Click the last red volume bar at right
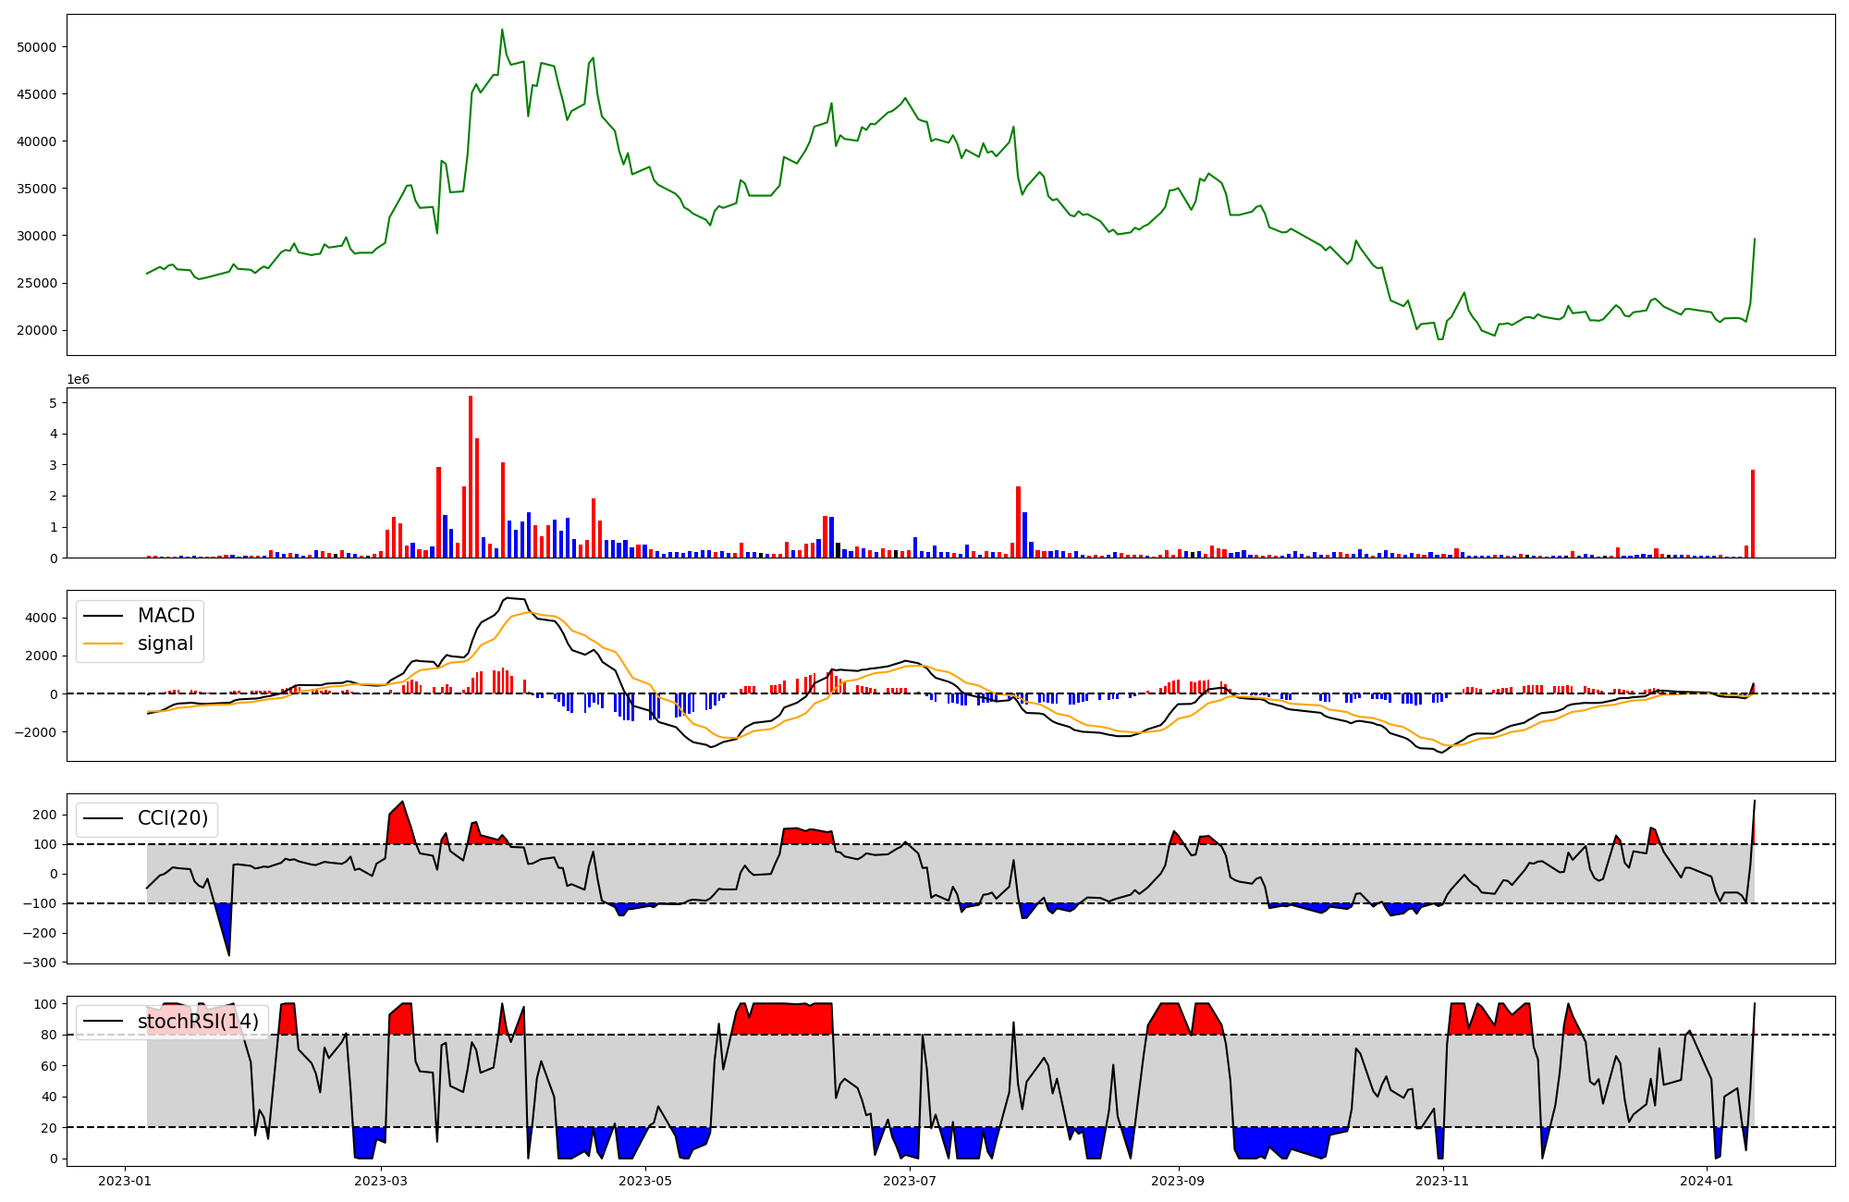The width and height of the screenshot is (1849, 1202). pyautogui.click(x=1753, y=513)
